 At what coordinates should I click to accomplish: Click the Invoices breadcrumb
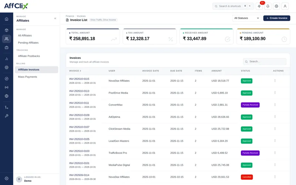(x=81, y=16)
